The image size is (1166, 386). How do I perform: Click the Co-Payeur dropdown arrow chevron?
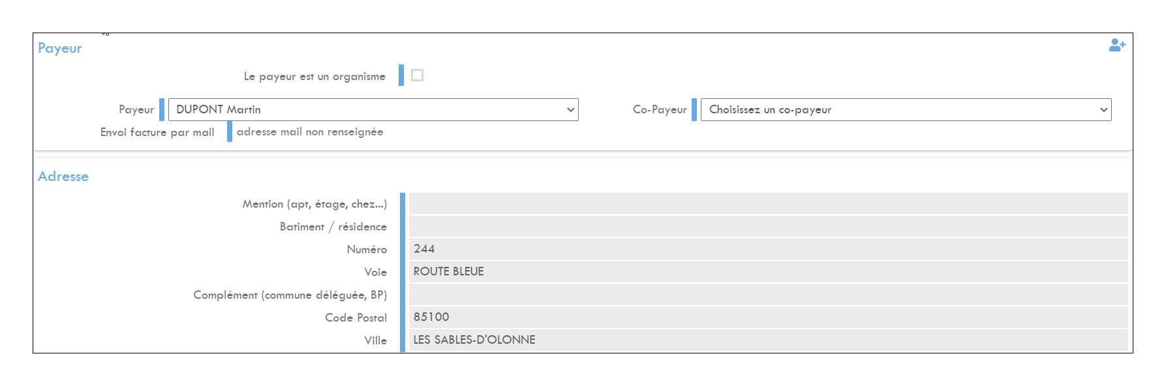1104,109
